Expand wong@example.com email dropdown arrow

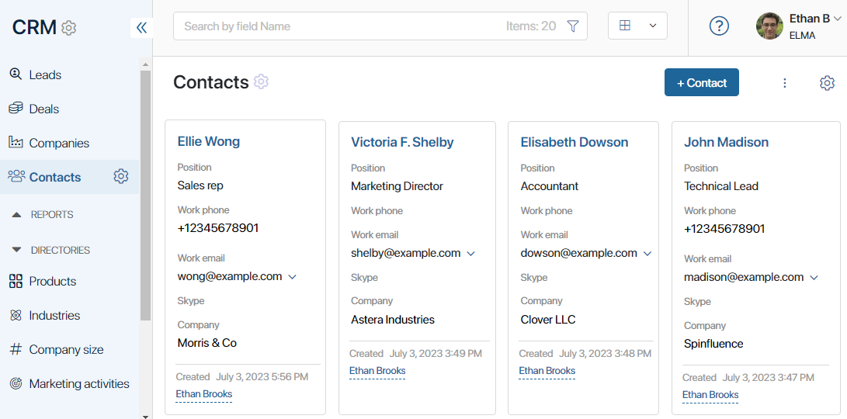292,277
